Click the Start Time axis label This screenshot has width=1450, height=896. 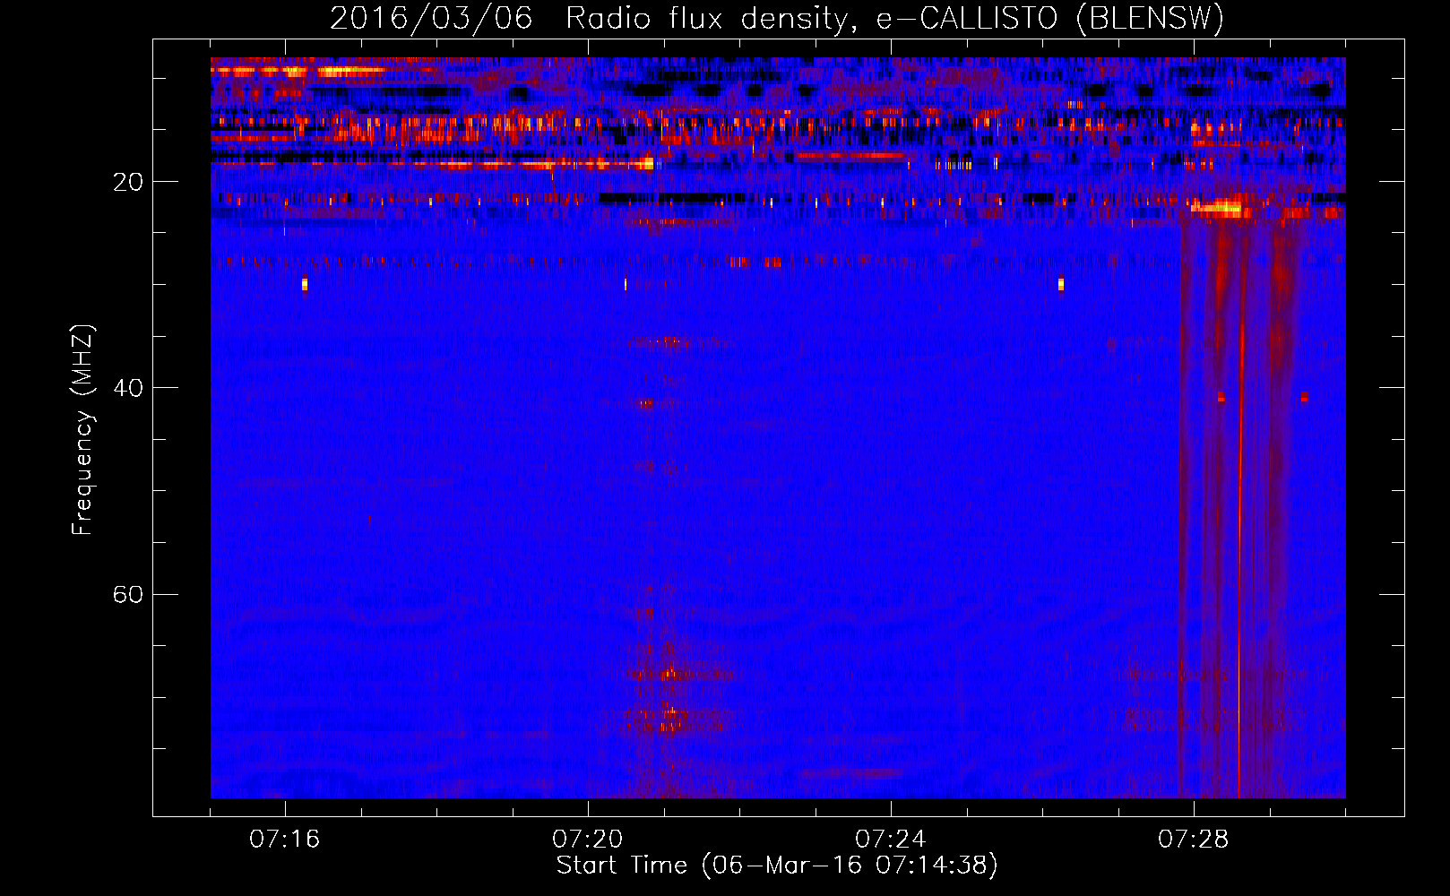(x=777, y=866)
